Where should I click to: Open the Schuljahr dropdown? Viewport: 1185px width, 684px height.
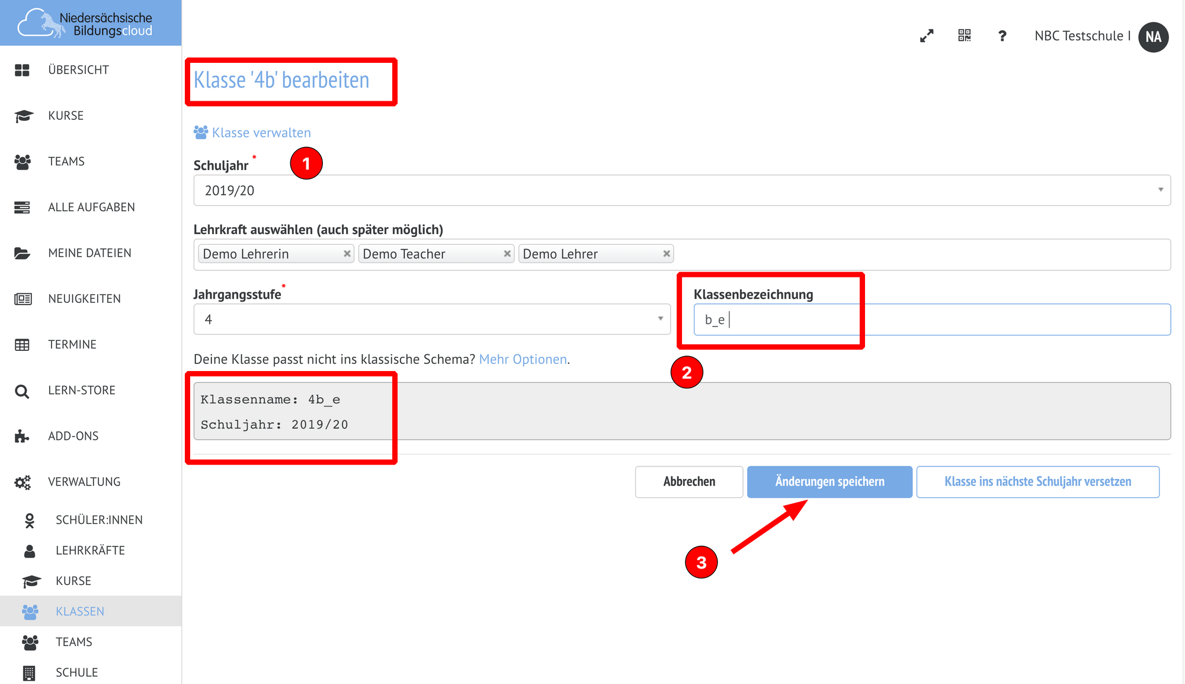click(x=681, y=190)
